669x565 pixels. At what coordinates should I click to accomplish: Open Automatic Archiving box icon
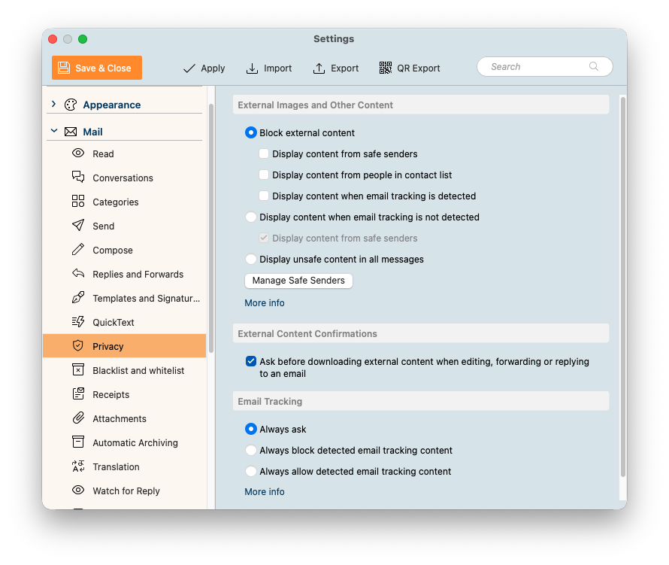[78, 442]
